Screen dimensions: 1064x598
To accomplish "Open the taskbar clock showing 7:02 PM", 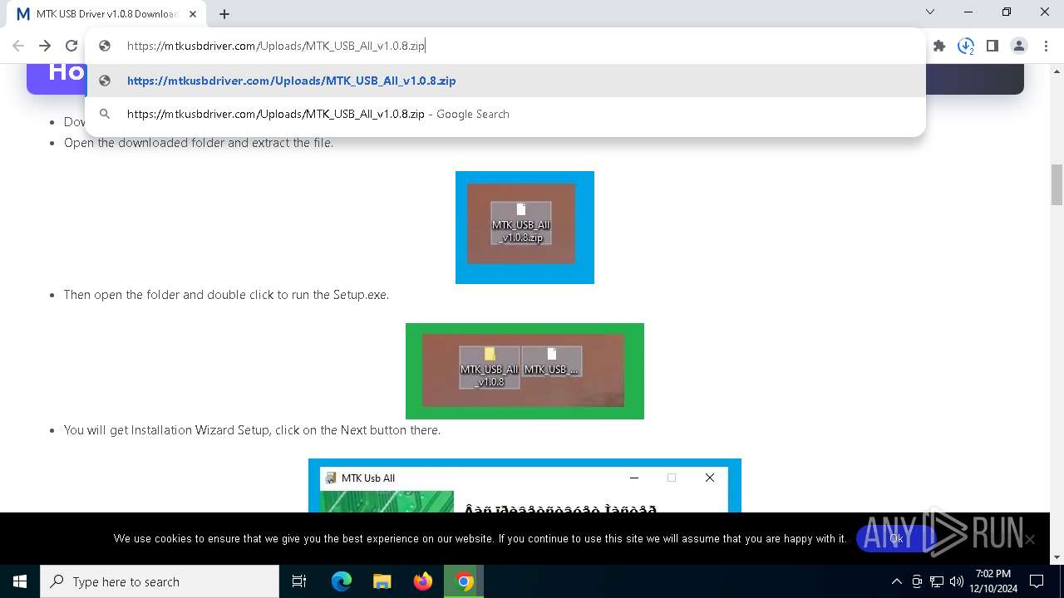I will coord(993,581).
